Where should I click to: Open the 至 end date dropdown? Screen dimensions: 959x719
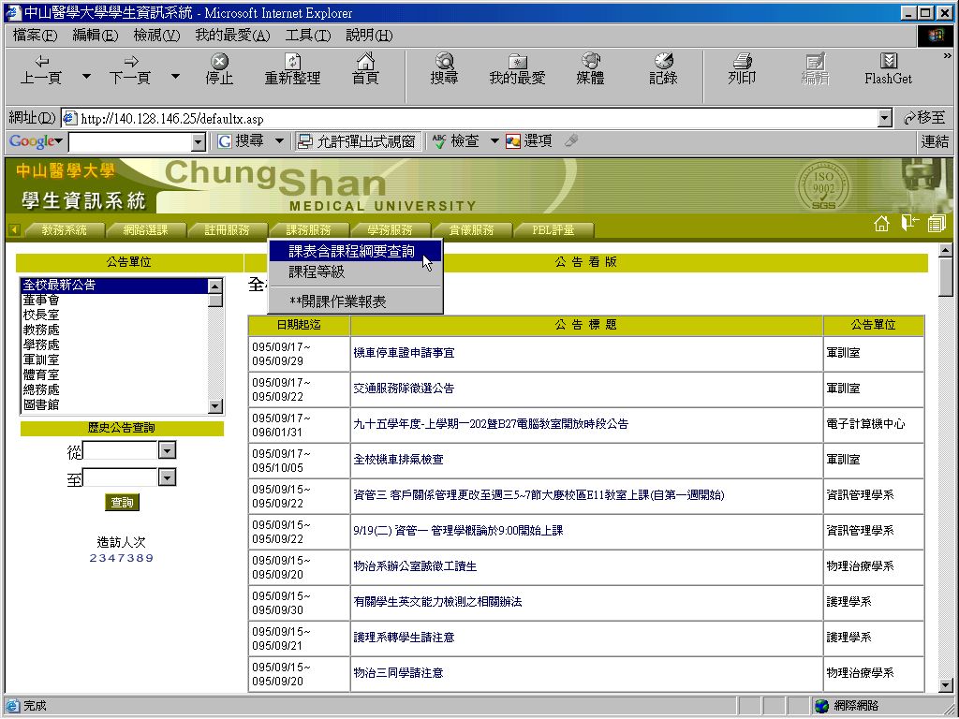point(167,478)
